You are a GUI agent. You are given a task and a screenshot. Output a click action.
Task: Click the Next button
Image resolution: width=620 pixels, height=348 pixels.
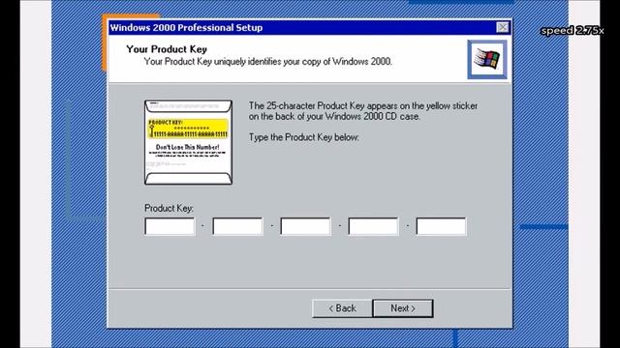403,308
